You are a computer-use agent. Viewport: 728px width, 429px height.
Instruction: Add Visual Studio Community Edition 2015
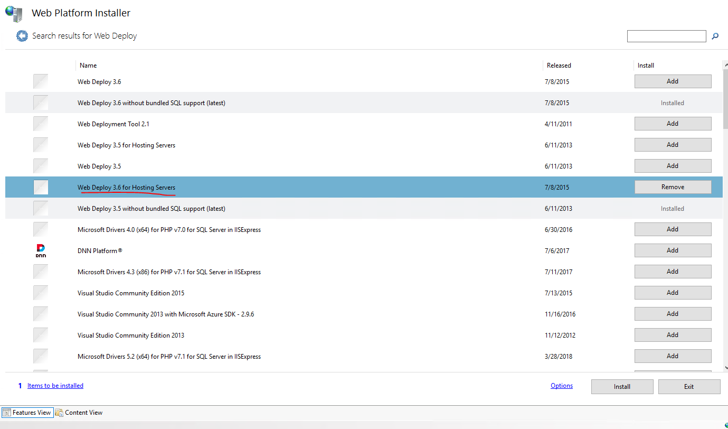673,293
